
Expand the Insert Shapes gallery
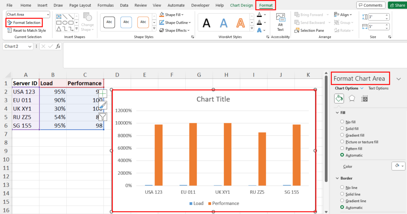(77, 29)
